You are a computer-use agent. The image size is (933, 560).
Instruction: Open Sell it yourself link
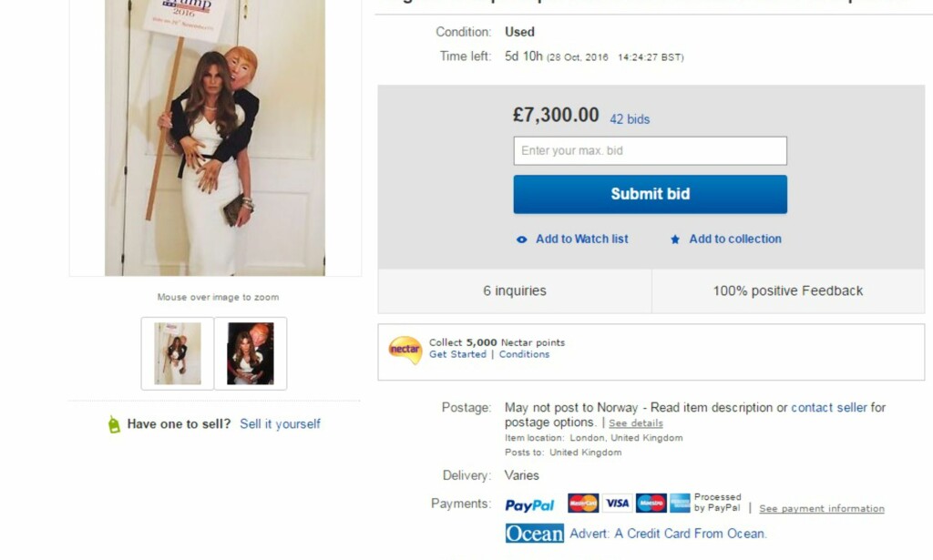[280, 423]
